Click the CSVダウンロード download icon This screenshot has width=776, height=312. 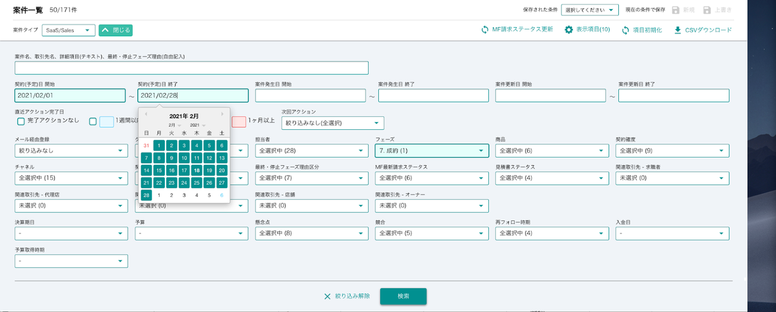(678, 30)
